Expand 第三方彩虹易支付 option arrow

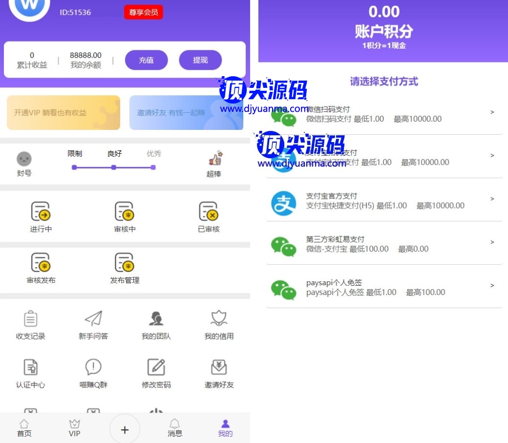tap(492, 242)
